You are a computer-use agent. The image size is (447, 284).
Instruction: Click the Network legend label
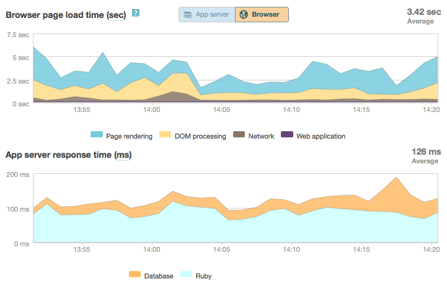point(261,136)
